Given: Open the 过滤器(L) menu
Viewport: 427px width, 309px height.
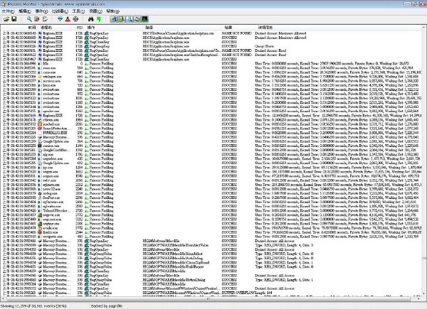Looking at the screenshot, I should [x=60, y=11].
